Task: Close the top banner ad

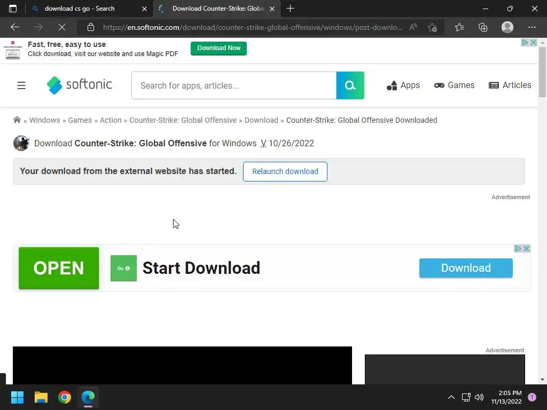Action: [534, 43]
